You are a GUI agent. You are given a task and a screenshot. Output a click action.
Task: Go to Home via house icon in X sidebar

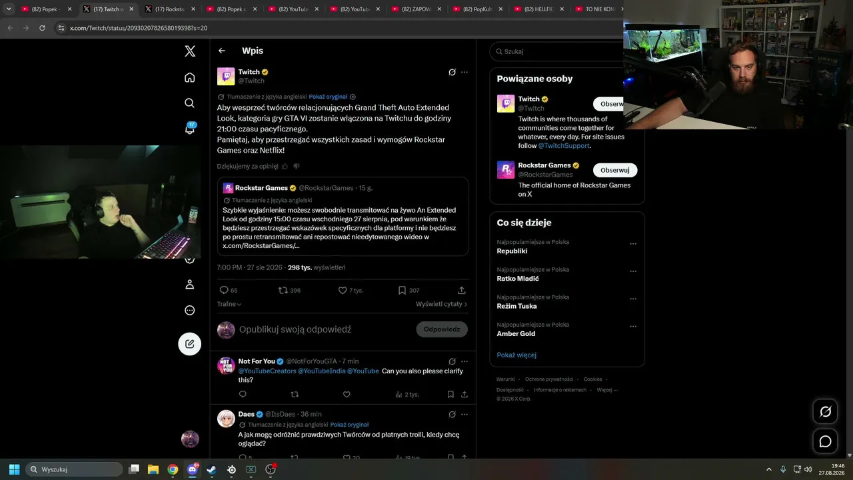pos(190,77)
